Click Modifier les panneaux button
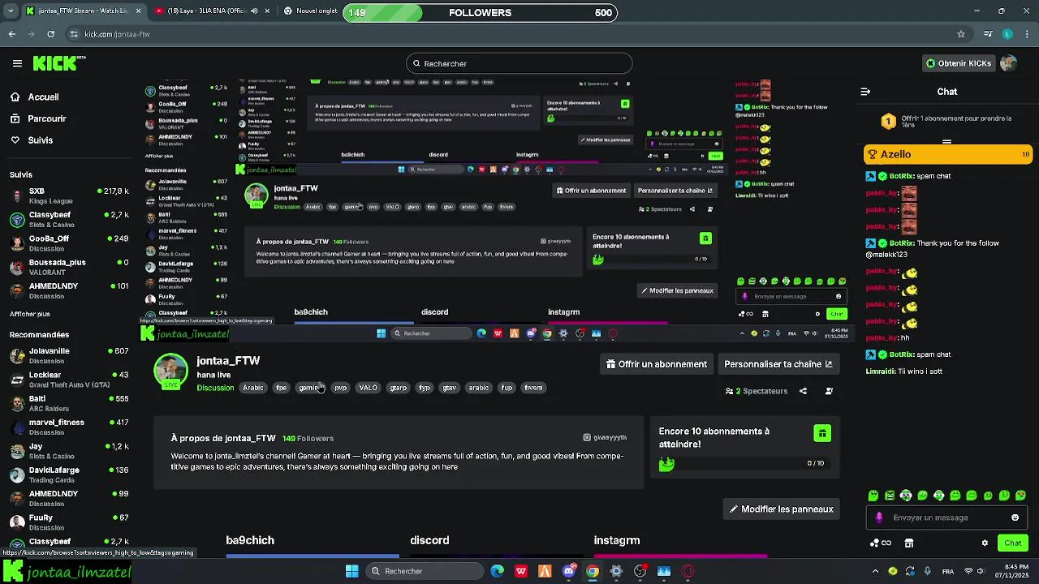 (x=781, y=509)
